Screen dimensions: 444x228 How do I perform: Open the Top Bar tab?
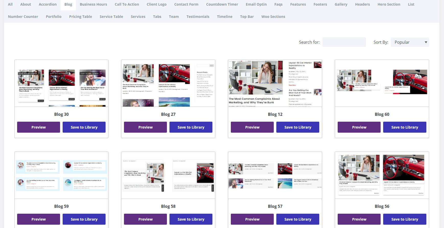[x=247, y=17]
